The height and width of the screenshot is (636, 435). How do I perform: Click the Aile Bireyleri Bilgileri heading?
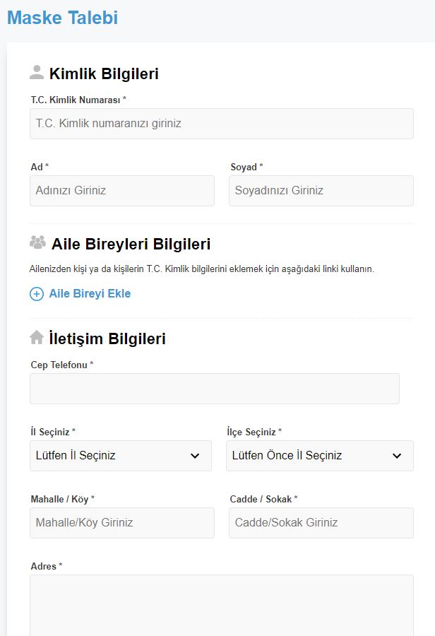coord(131,245)
